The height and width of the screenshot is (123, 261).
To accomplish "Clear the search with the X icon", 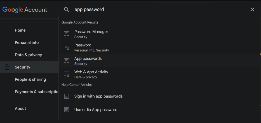I will (252, 10).
